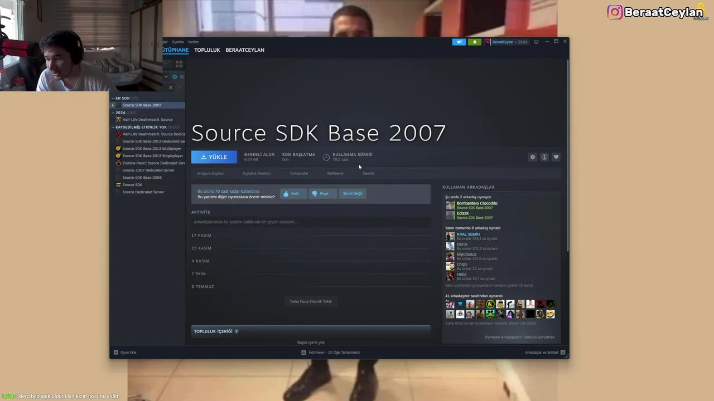
Task: Toggle the ready-to-play filter icon
Action: coord(181,77)
